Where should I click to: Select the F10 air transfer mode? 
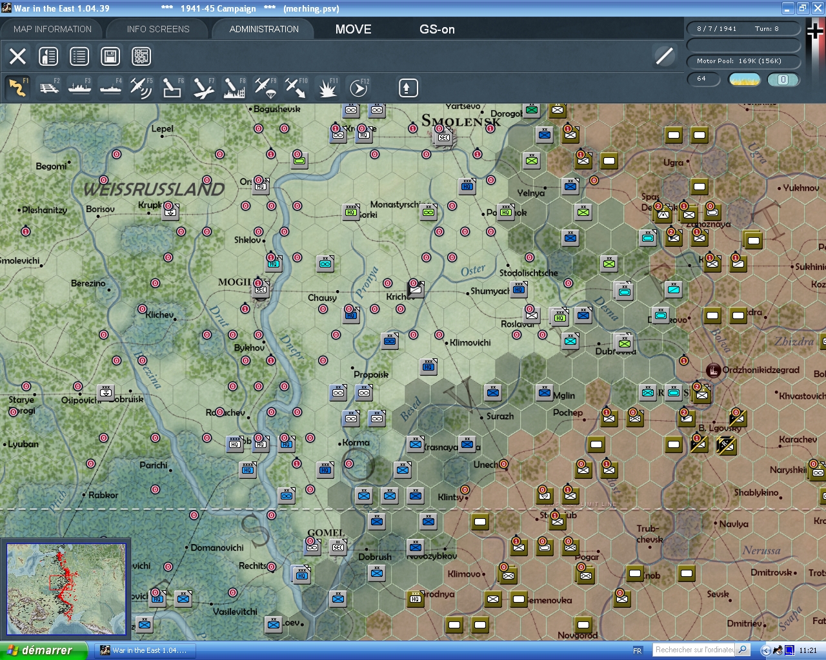click(x=296, y=88)
